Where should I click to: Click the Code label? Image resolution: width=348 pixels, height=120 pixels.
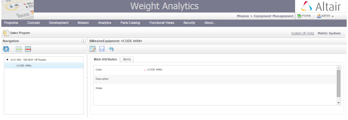tap(99, 70)
